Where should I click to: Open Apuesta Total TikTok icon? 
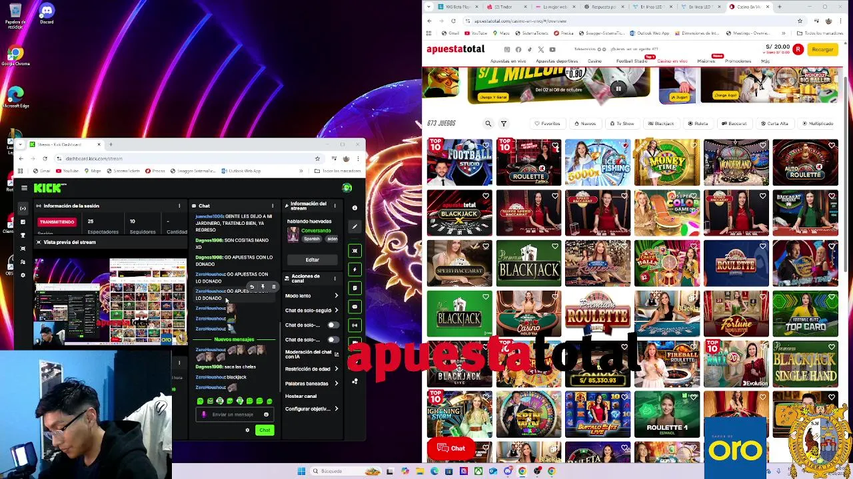click(x=530, y=49)
